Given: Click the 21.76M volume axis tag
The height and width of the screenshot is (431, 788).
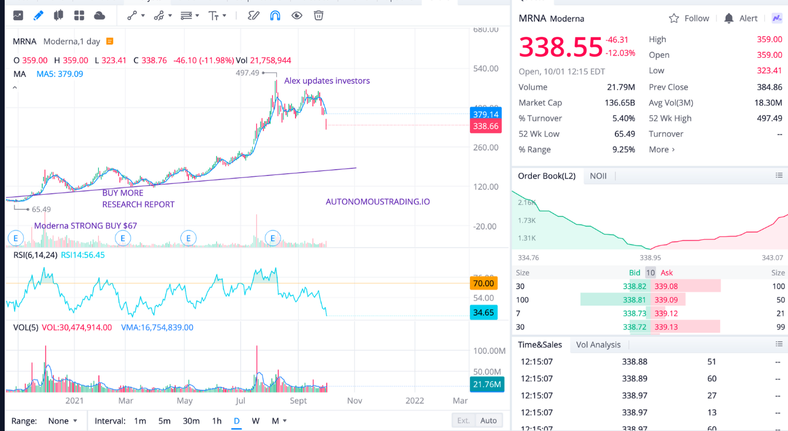Looking at the screenshot, I should coord(486,384).
